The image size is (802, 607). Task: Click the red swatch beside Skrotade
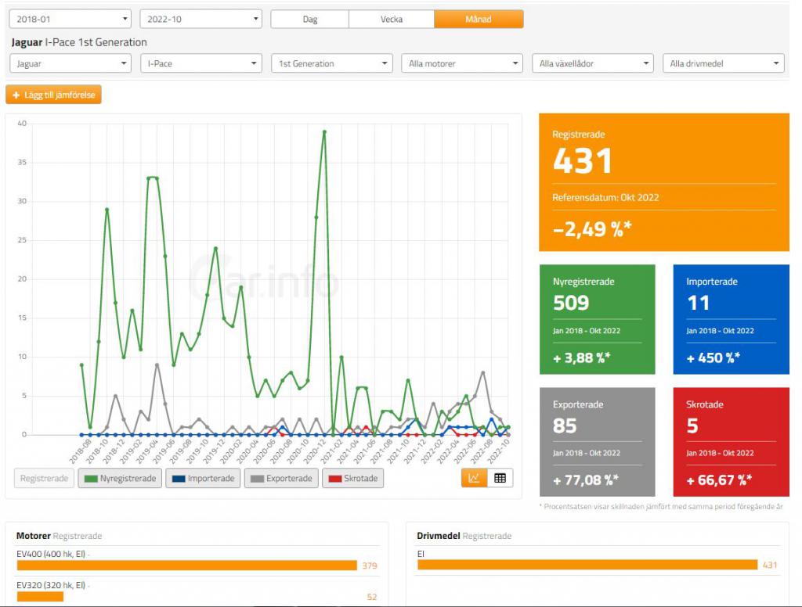click(335, 479)
